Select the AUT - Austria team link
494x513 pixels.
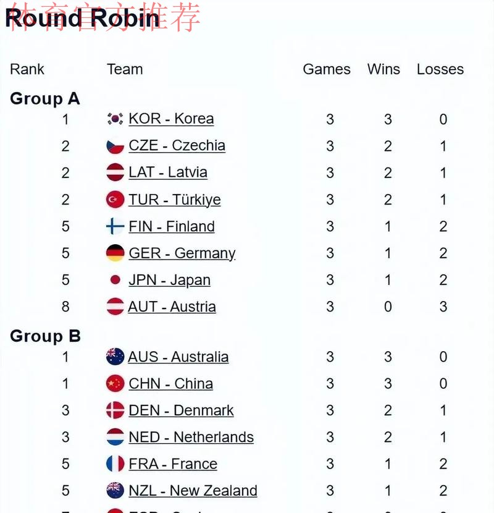tap(172, 307)
